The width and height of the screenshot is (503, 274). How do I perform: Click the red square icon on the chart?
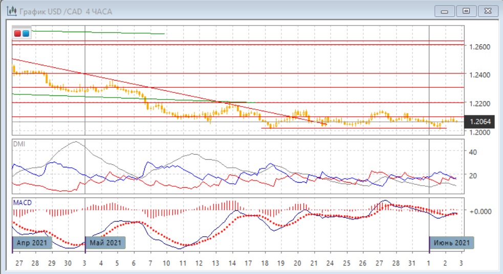tap(18, 34)
